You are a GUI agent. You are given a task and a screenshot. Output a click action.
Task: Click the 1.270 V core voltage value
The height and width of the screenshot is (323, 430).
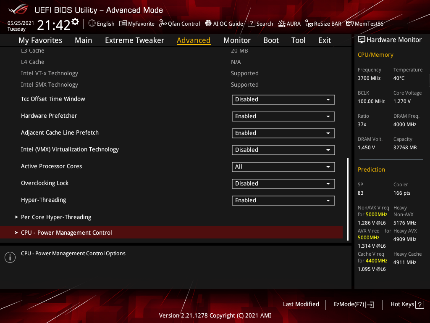402,101
